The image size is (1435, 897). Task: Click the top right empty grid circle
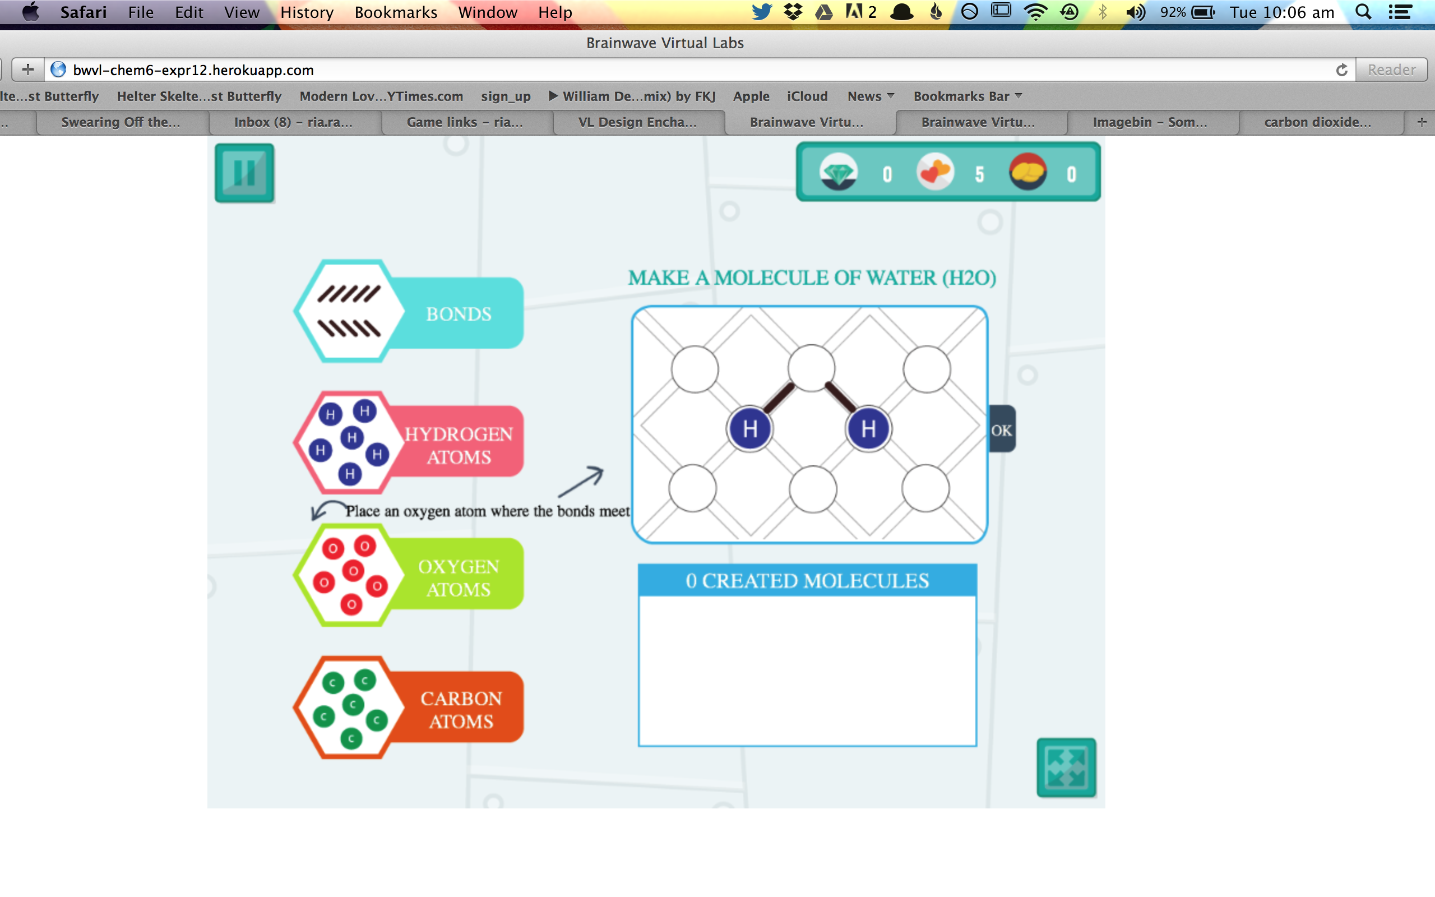pyautogui.click(x=927, y=369)
